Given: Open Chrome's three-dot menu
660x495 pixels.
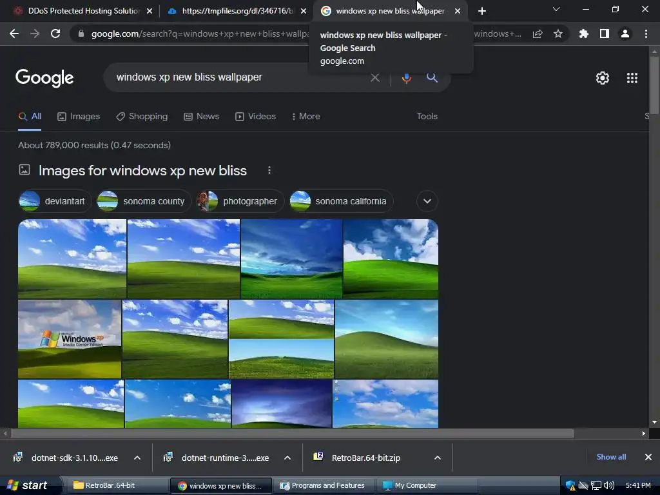Looking at the screenshot, I should tap(646, 34).
